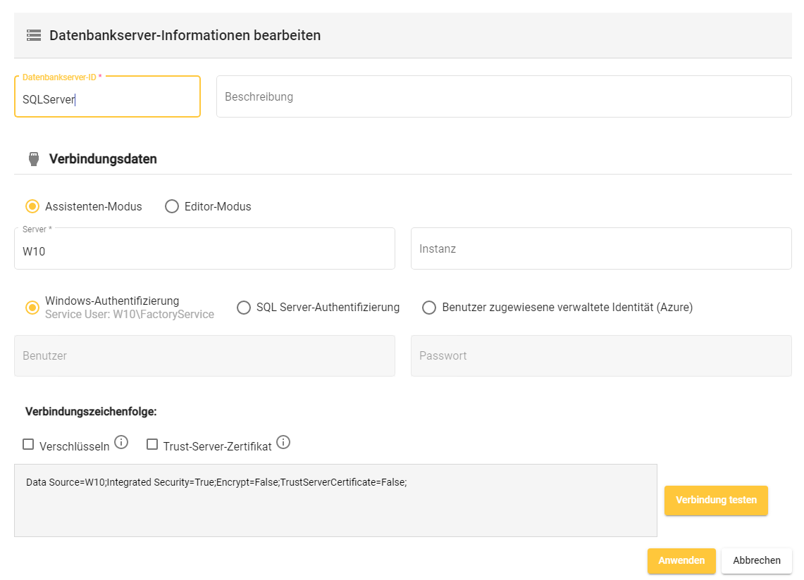Screen dimensions: 804x580
Task: Click the list icon beside the dialog title
Action: 33,34
